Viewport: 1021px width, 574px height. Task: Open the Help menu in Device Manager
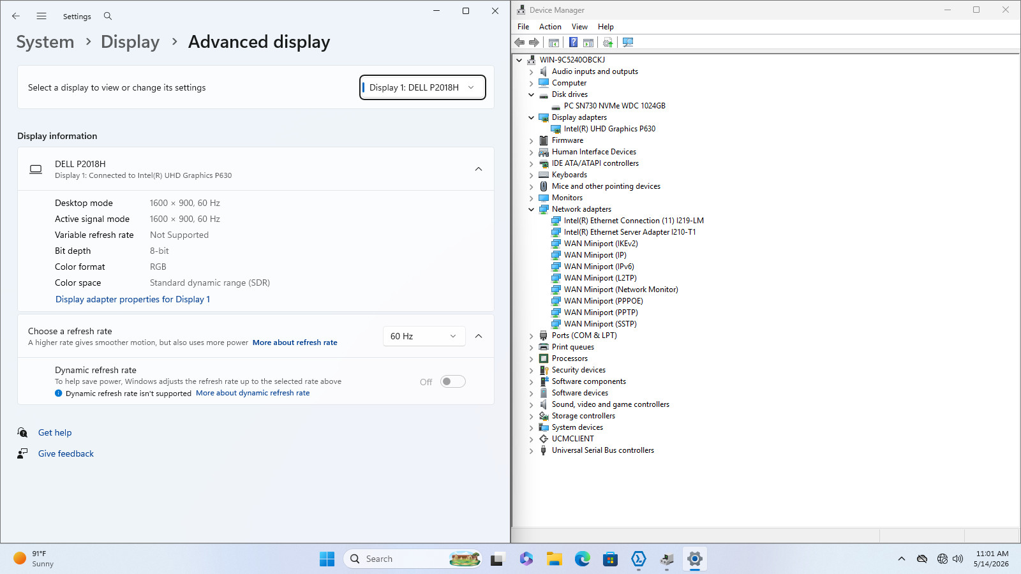click(606, 27)
